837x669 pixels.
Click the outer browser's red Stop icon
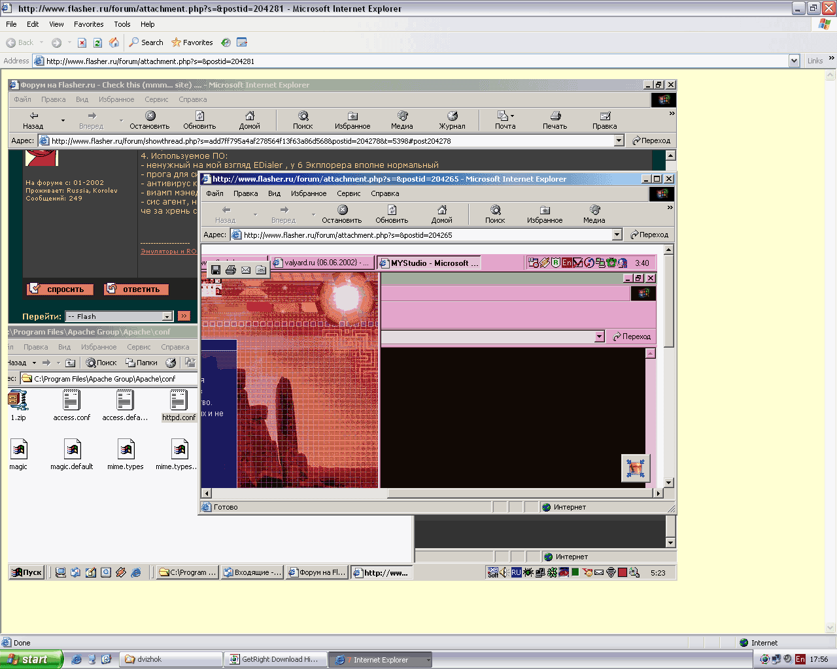(x=82, y=42)
